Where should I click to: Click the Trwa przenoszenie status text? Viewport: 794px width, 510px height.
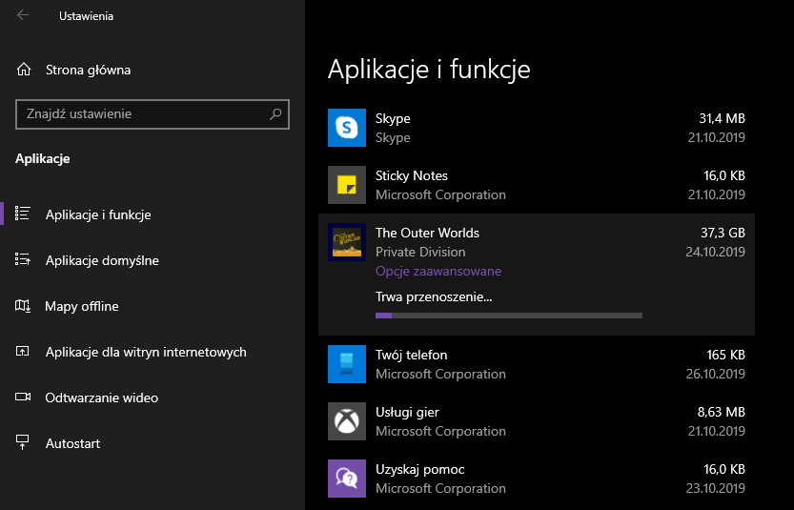(434, 297)
